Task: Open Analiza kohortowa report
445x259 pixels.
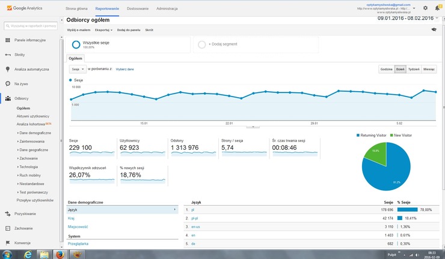Action: (x=31, y=124)
